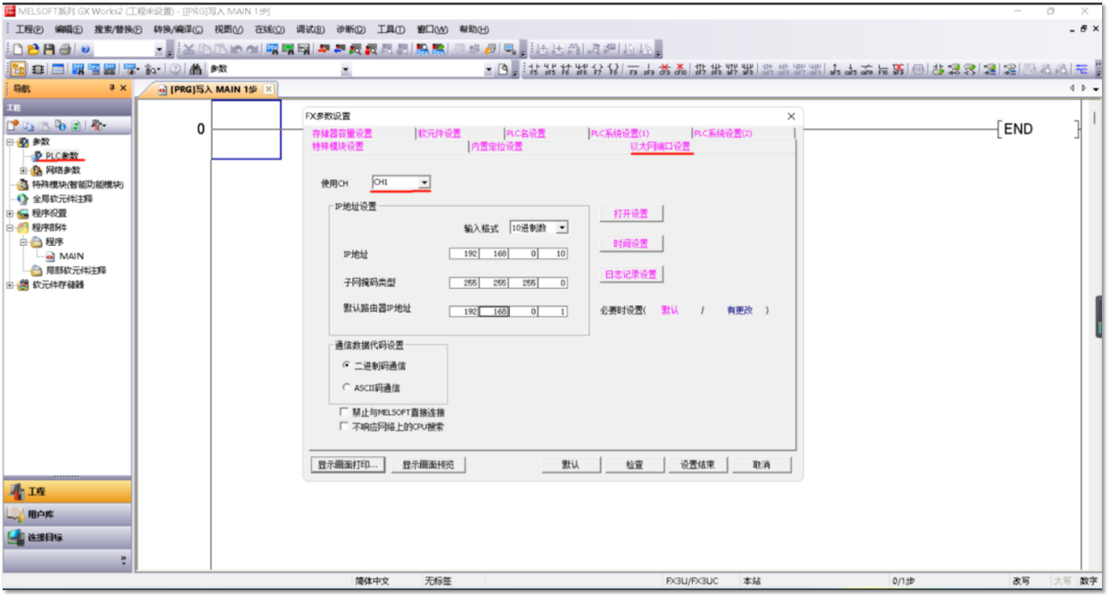
Task: Open the 在线(O) menu
Action: click(270, 29)
